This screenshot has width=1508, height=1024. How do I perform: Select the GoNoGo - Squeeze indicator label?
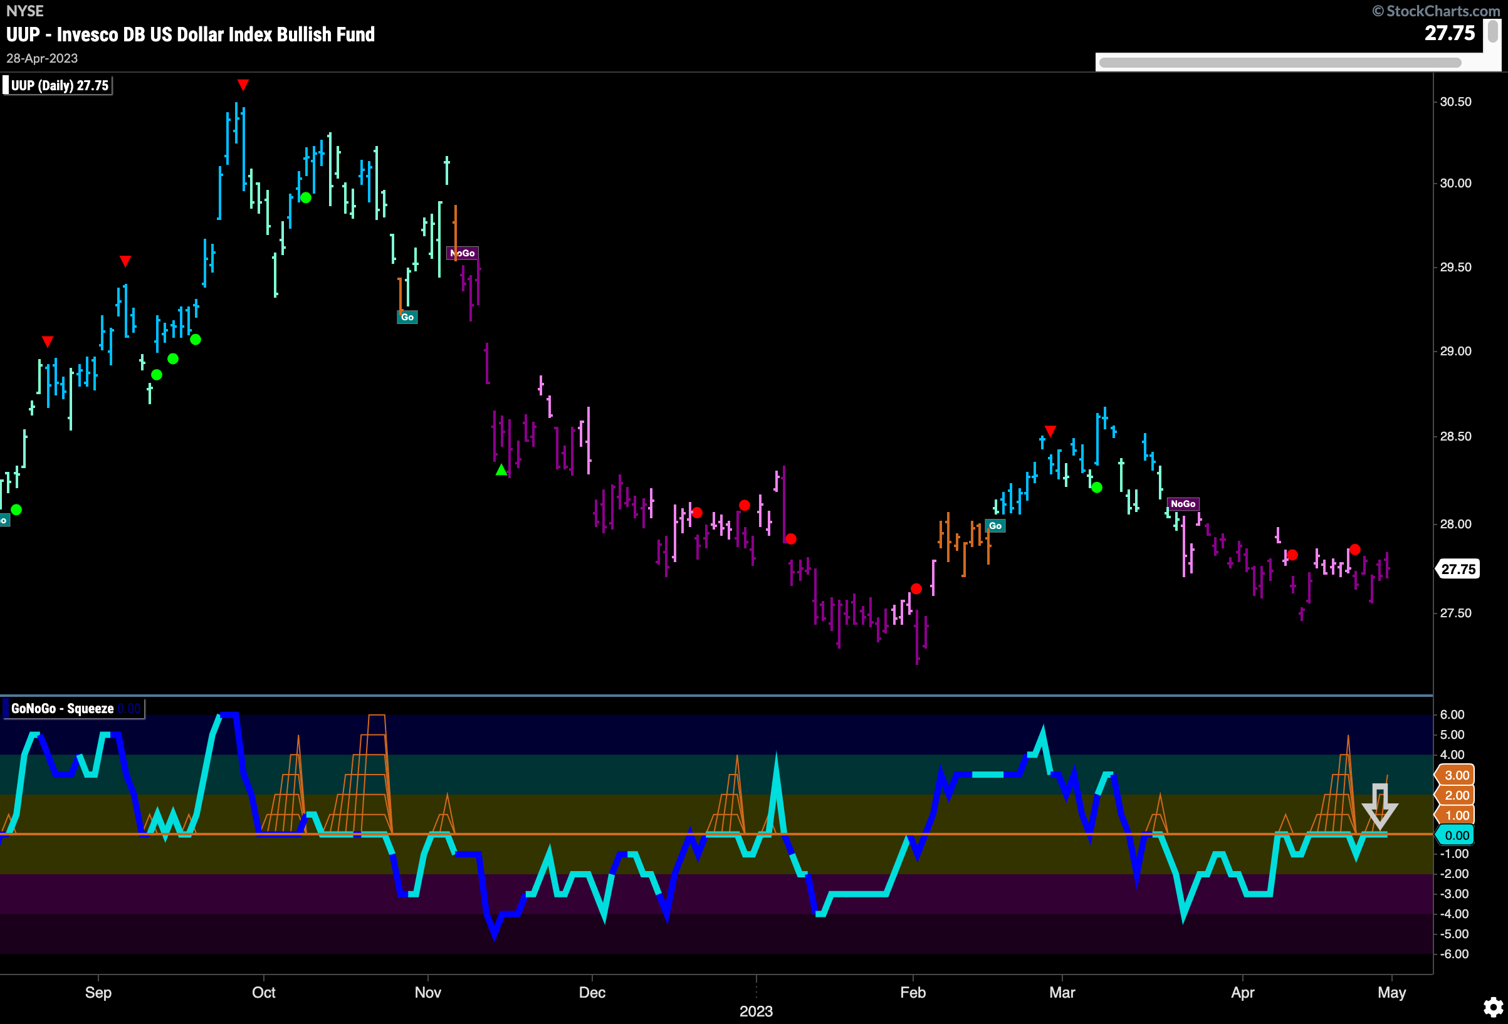click(73, 708)
